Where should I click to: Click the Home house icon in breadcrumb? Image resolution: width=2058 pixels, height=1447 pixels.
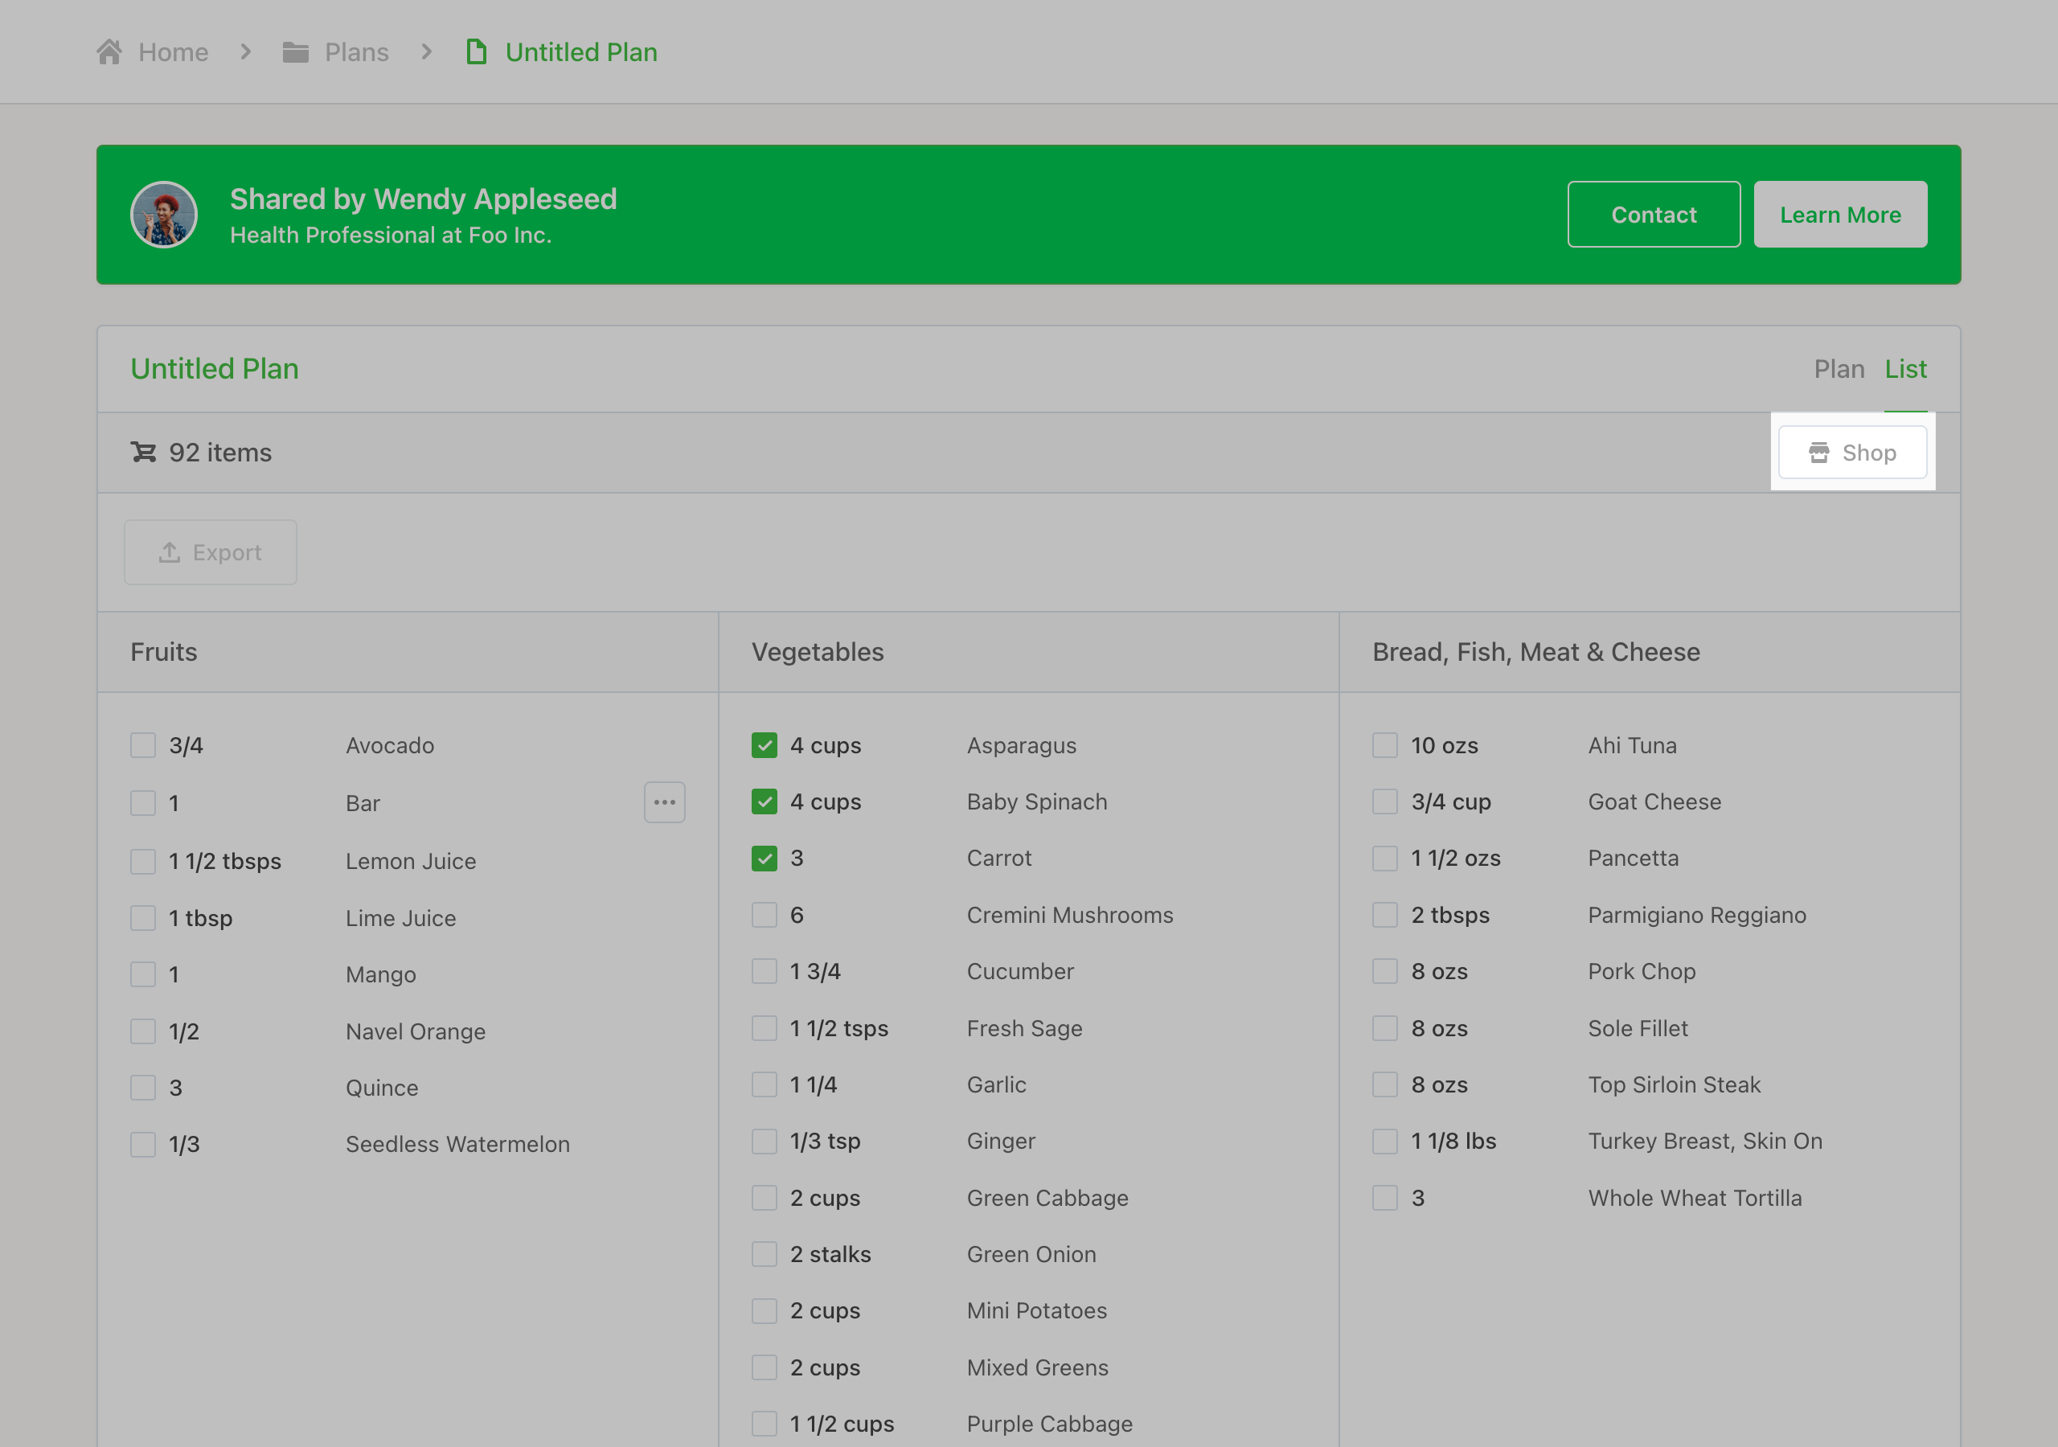[109, 52]
